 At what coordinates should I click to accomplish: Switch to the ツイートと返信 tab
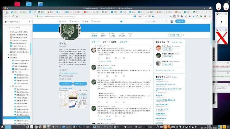tap(109, 42)
